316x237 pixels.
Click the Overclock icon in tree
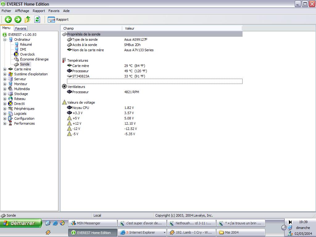point(16,54)
